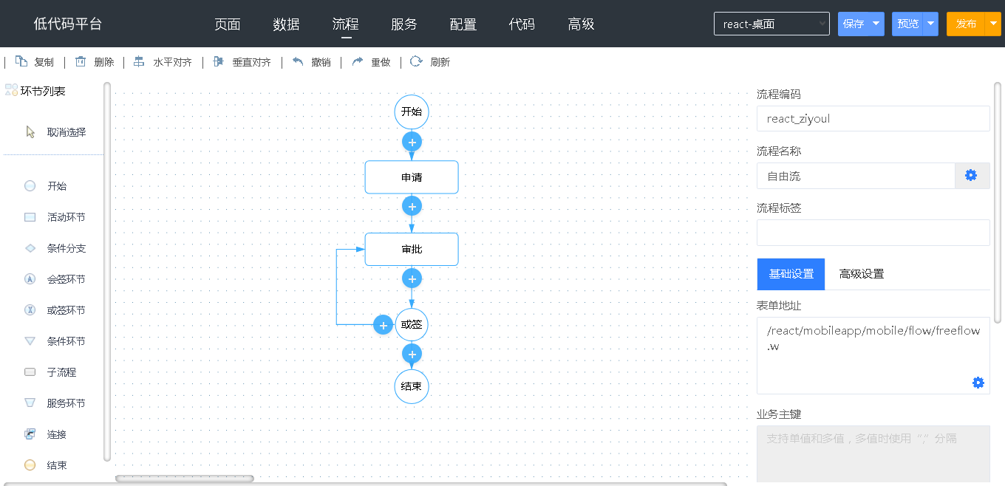Click plus button above 结束 node
This screenshot has height=486, width=1005.
(x=412, y=354)
